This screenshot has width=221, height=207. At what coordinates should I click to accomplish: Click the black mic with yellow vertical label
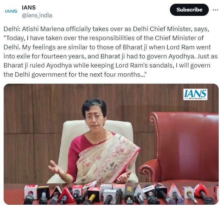click(129, 194)
